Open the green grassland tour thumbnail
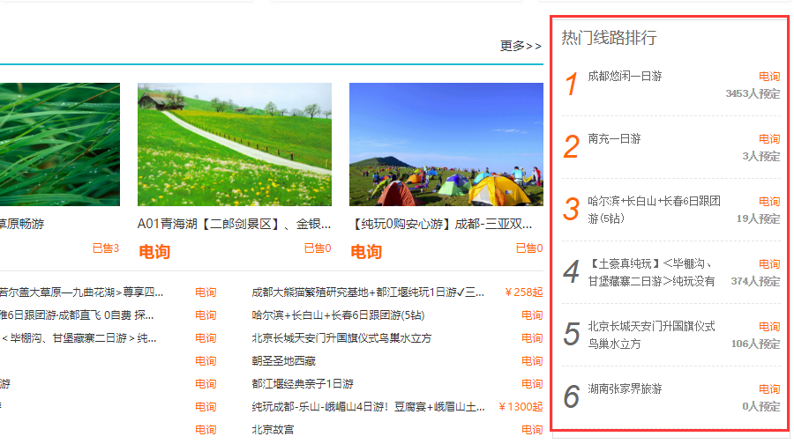 [x=59, y=144]
